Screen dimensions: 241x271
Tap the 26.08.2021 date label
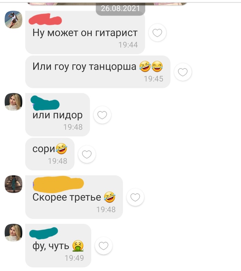(x=120, y=9)
